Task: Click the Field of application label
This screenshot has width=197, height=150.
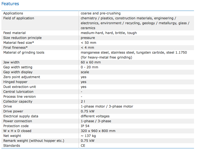Action: 19,18
